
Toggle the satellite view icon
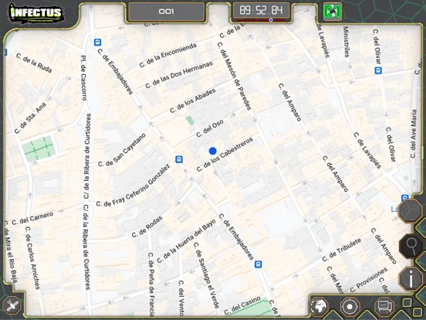click(x=12, y=305)
